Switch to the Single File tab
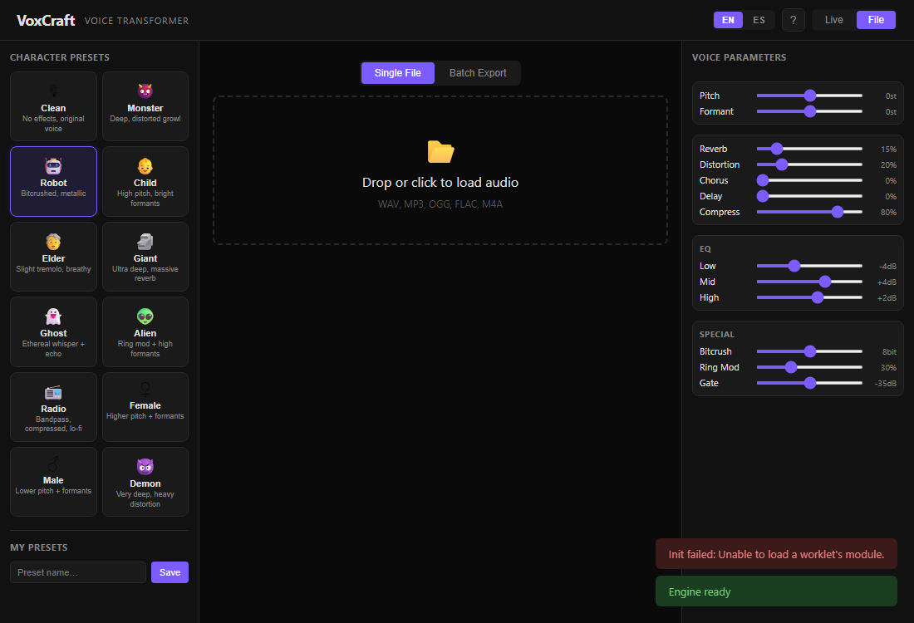This screenshot has height=623, width=914. [397, 73]
